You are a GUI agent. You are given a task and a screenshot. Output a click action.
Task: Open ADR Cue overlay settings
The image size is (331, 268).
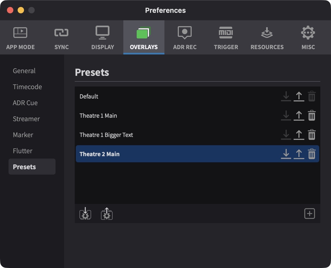coord(32,103)
